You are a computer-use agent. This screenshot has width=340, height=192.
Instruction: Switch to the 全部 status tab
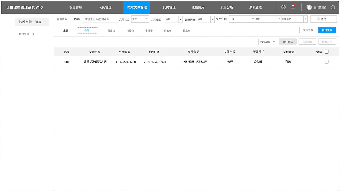point(66,31)
